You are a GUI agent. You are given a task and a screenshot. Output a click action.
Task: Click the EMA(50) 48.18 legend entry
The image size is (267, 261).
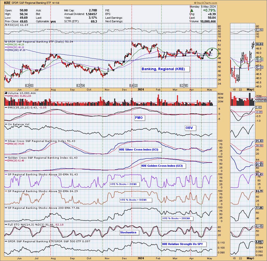point(14,47)
